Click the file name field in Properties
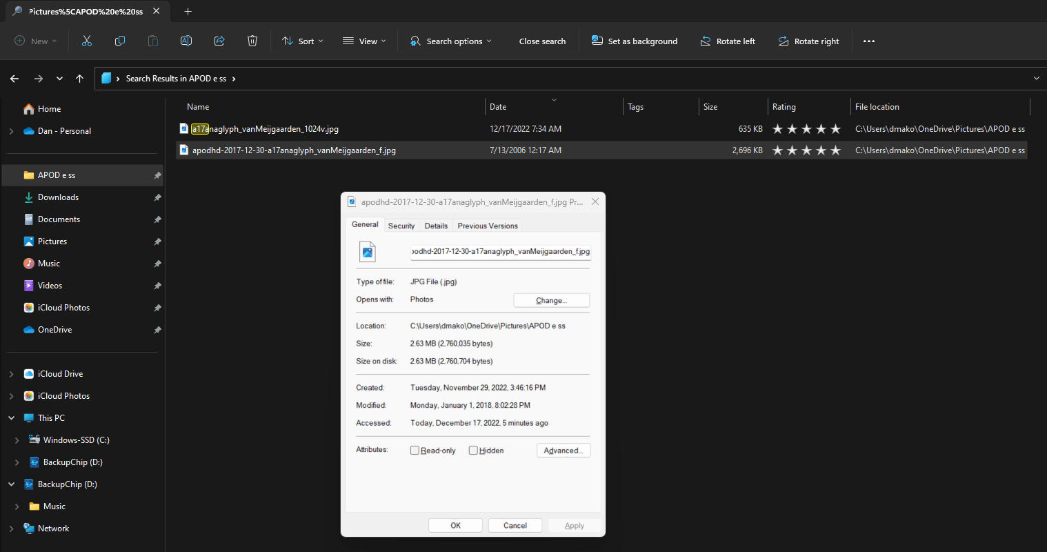This screenshot has height=552, width=1047. pos(500,252)
